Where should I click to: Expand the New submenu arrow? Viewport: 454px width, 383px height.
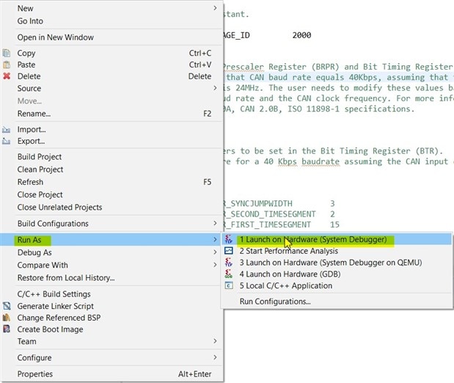click(215, 8)
